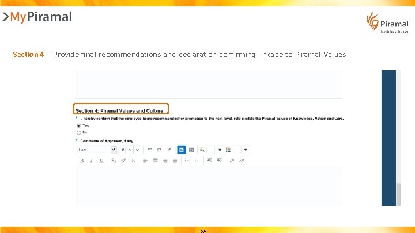Screen dimensions: 415x233
Task: Click the Piramal company logo
Action: (387, 22)
